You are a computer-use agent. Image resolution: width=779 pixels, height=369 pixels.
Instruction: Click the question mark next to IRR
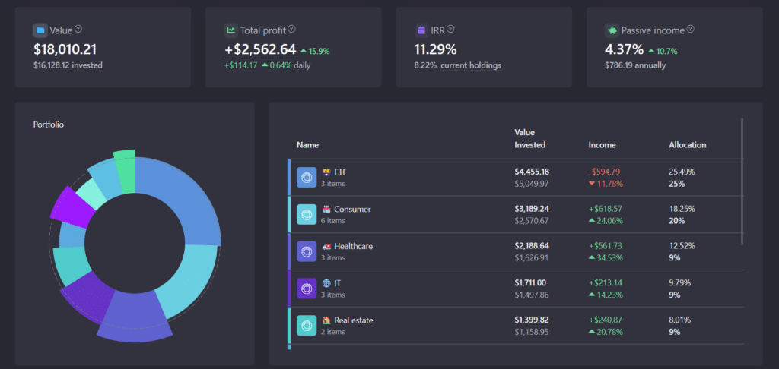pyautogui.click(x=450, y=30)
